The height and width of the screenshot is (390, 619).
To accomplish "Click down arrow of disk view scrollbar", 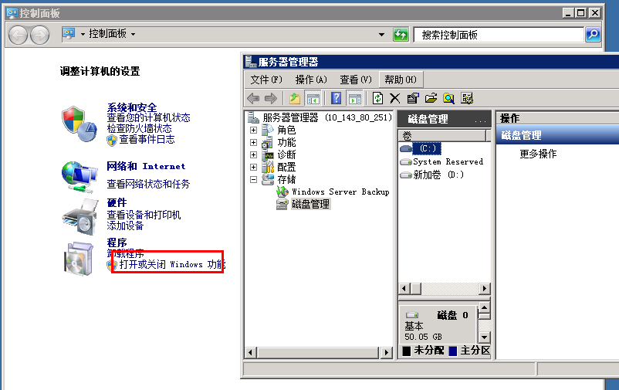I will click(x=484, y=337).
